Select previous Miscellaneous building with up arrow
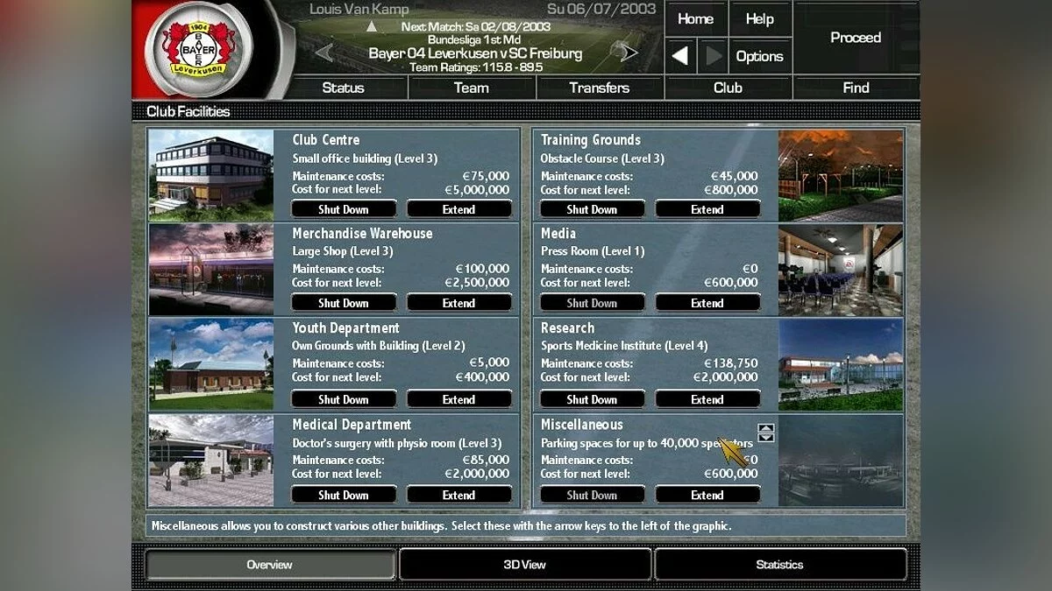1052x591 pixels. (x=766, y=428)
